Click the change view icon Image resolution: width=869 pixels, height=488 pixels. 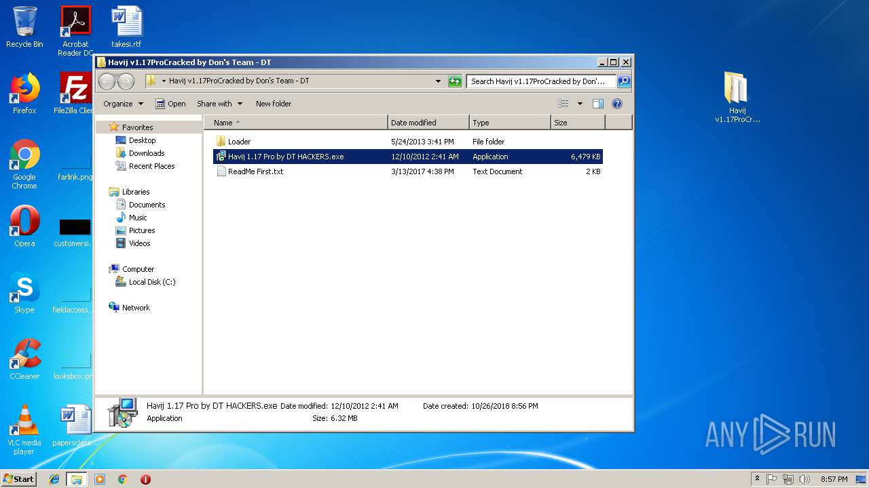pos(563,104)
